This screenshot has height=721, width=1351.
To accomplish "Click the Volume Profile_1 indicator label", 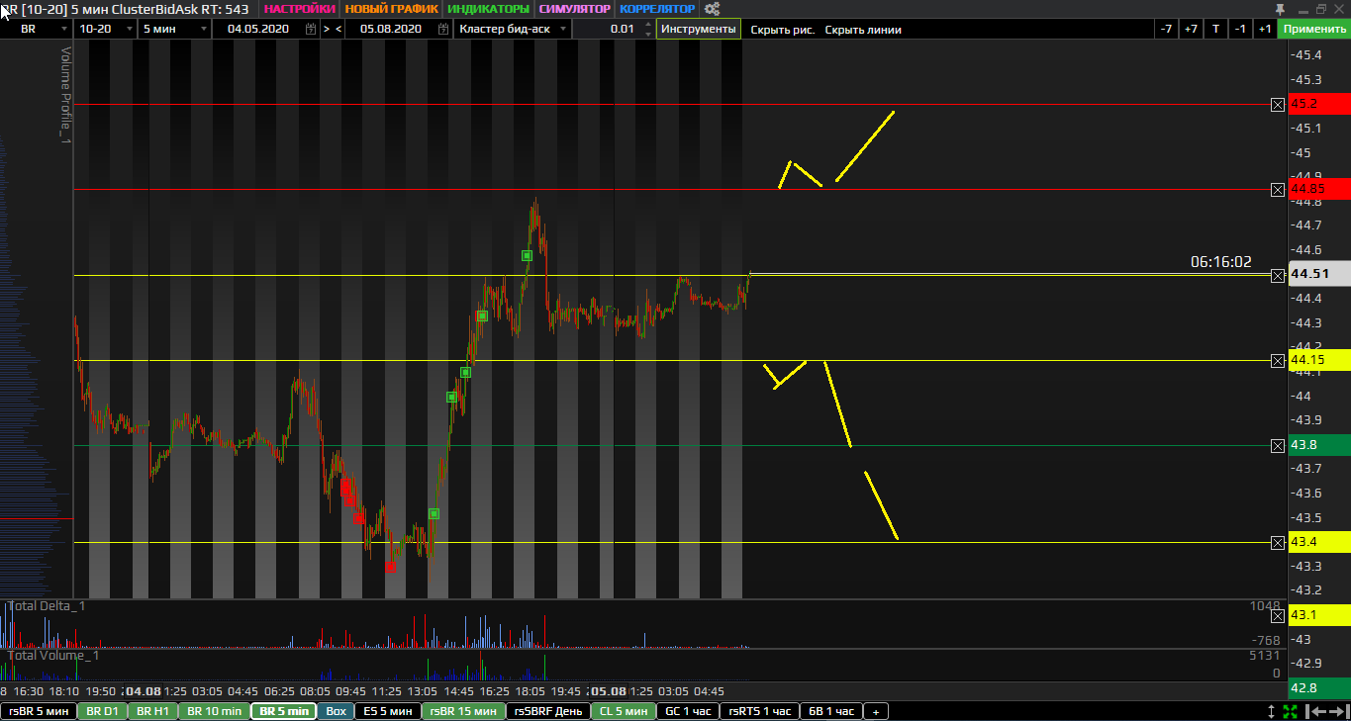I will (66, 95).
